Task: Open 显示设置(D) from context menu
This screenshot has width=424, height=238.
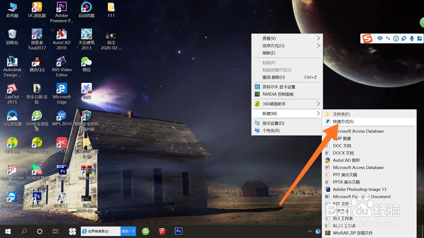Action: 287,123
